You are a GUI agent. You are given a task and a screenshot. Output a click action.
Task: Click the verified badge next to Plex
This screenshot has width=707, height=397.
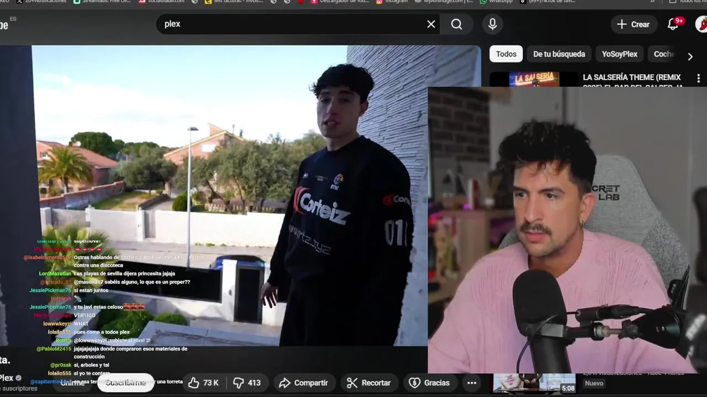(19, 378)
